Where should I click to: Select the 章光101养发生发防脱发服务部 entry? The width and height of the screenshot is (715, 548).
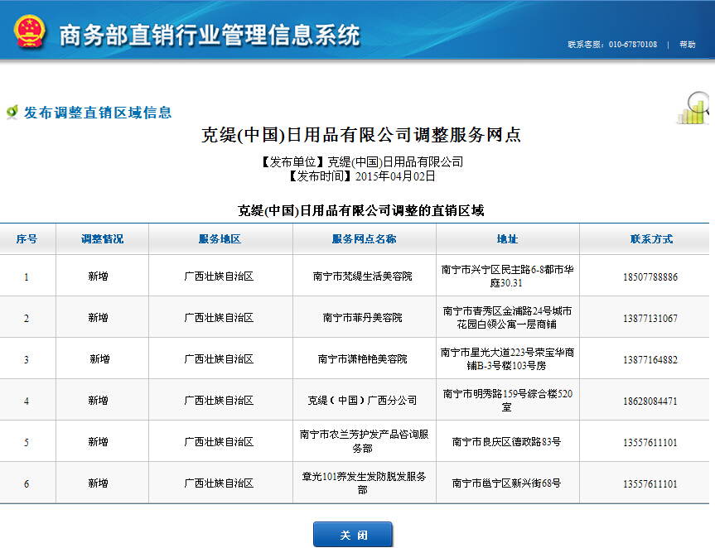pyautogui.click(x=363, y=483)
